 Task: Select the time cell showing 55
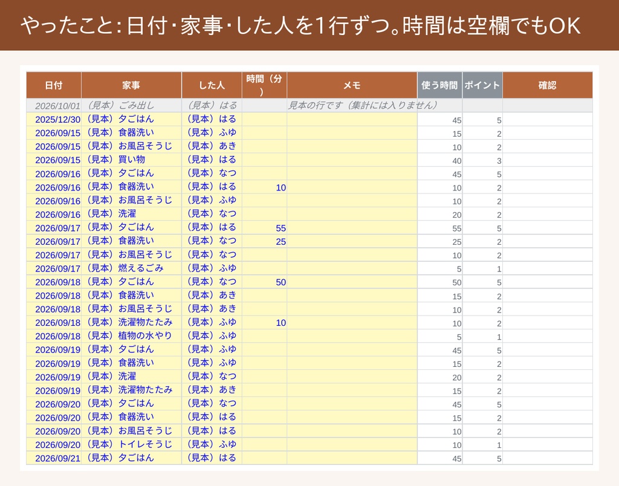pyautogui.click(x=264, y=227)
